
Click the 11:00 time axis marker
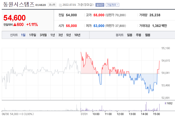pyautogui.click(x=108, y=114)
